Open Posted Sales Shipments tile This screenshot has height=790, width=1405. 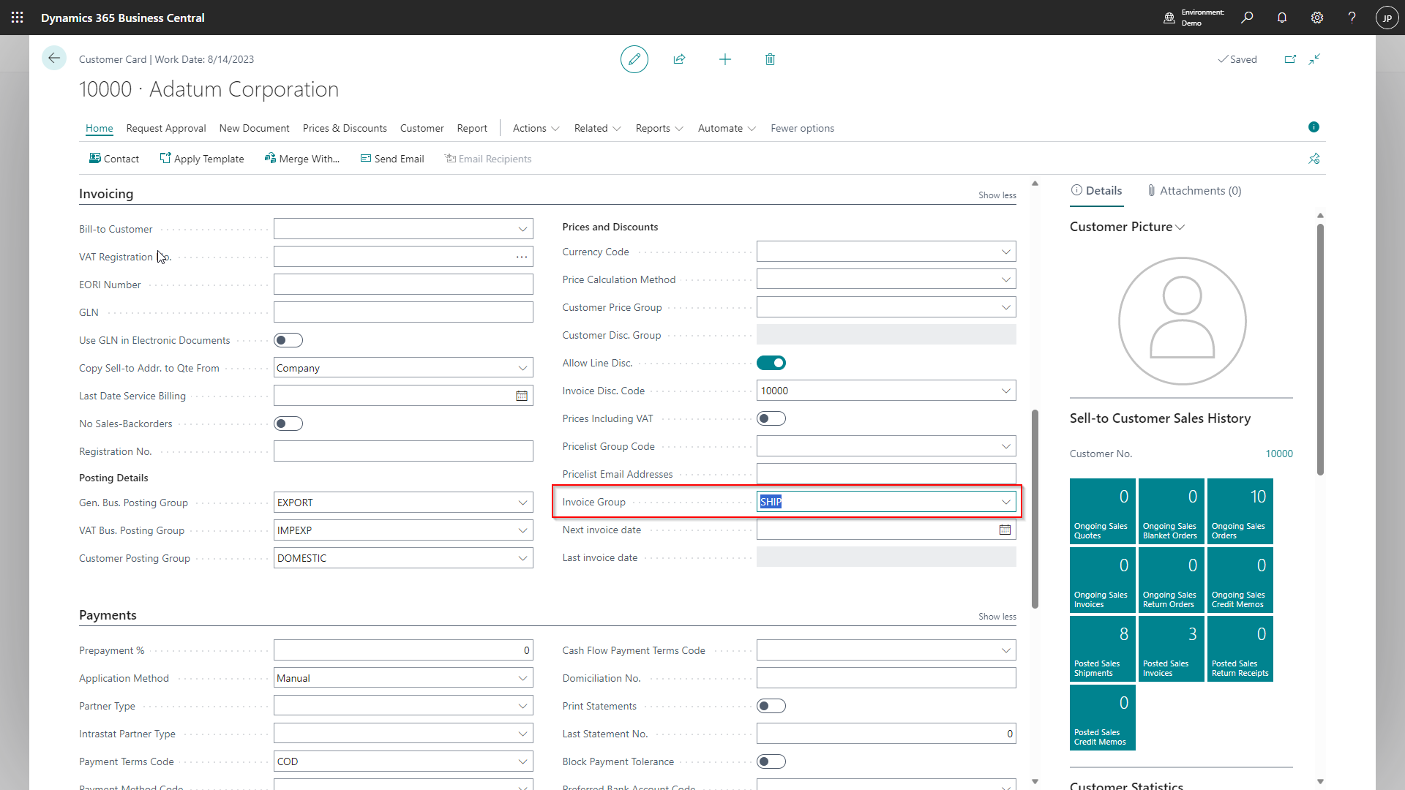1102,649
